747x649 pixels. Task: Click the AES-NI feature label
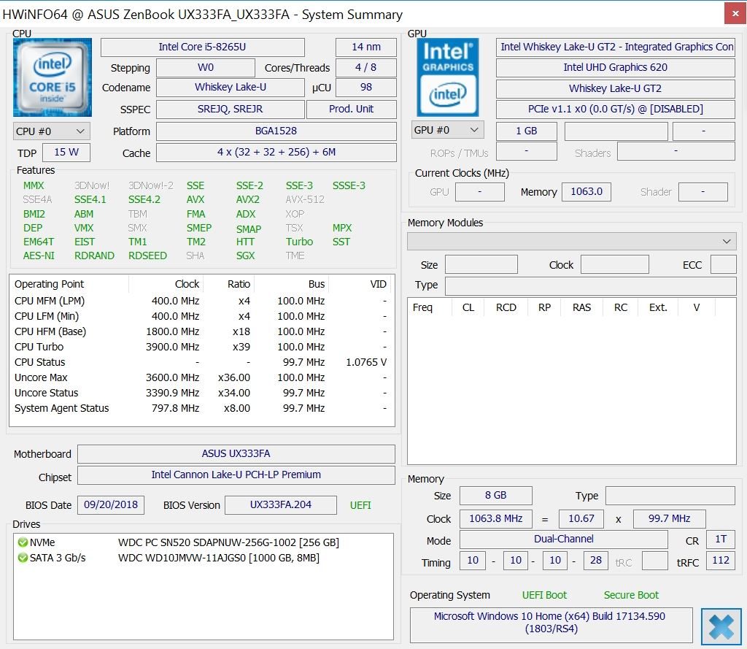pyautogui.click(x=39, y=256)
